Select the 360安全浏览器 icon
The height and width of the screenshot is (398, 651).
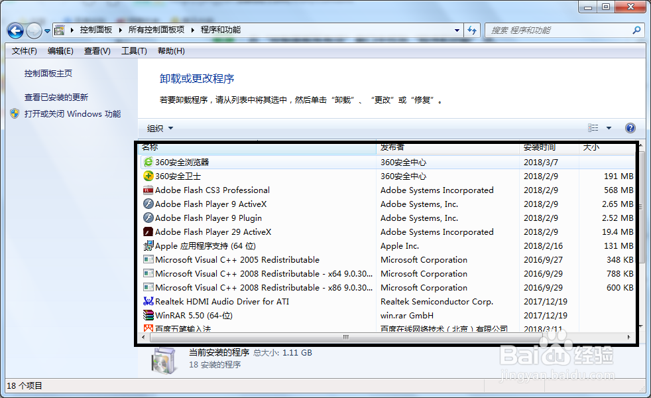[148, 162]
